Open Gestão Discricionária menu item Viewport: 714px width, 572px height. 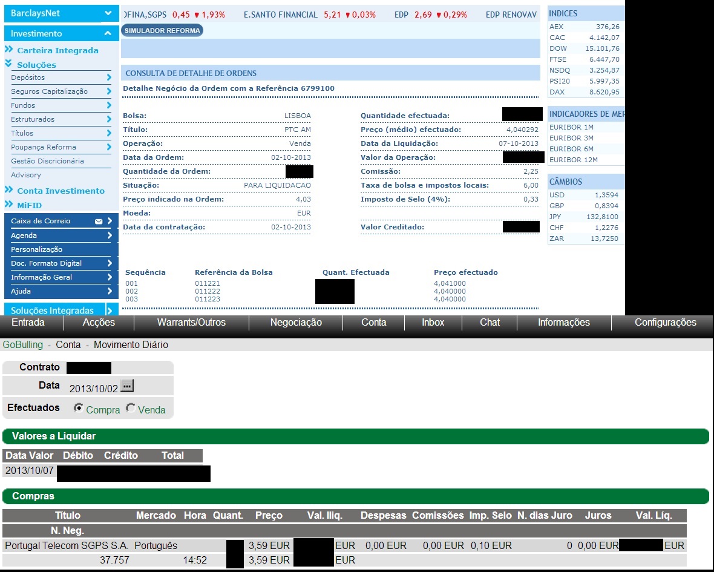[47, 161]
